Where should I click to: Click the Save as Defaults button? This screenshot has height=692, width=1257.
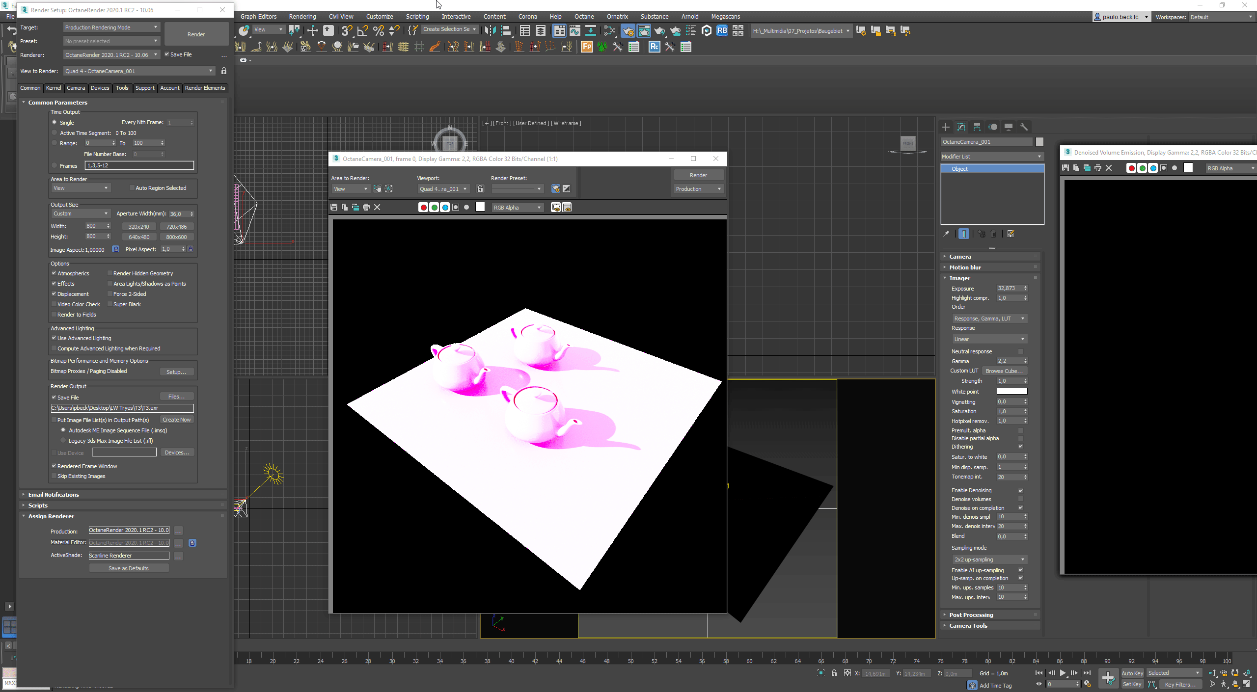[129, 568]
